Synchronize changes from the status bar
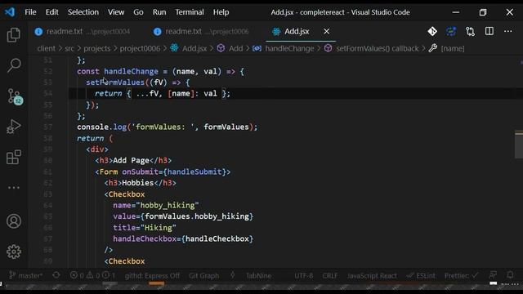 coord(56,275)
